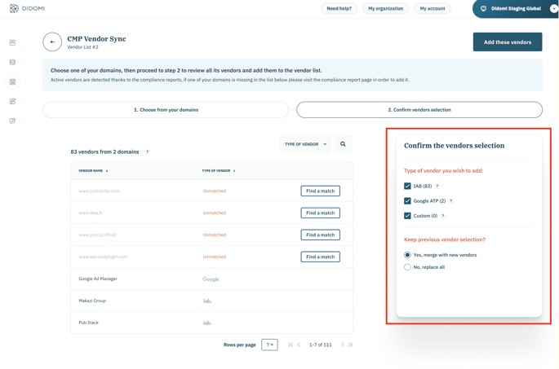Open the Need help? menu
Viewport: 559px width, 369px height.
click(x=339, y=8)
